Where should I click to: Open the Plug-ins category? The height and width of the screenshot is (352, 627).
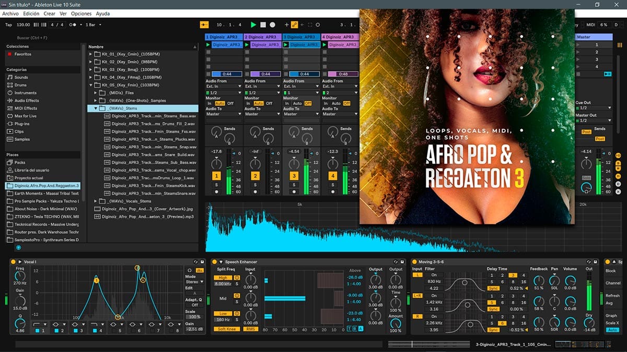(22, 124)
